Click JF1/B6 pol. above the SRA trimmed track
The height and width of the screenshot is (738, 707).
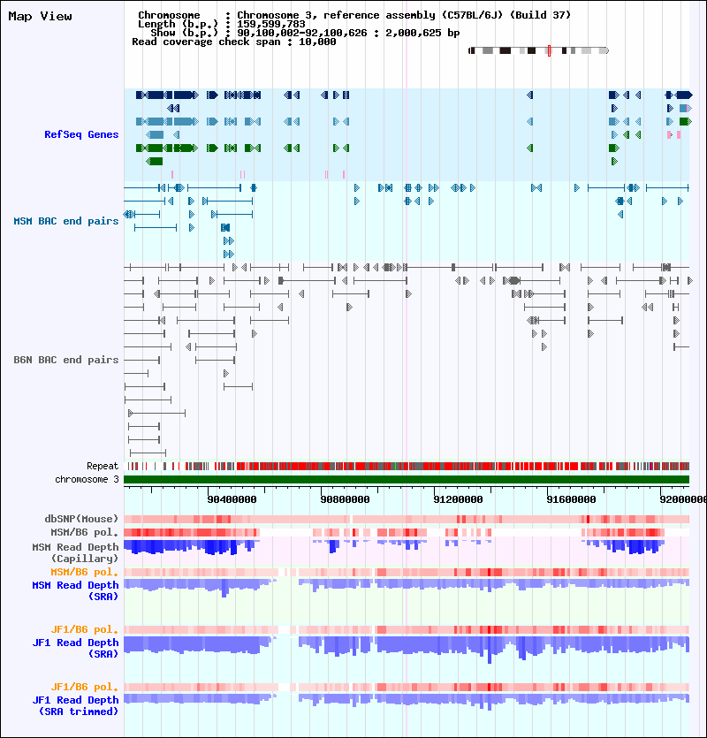coord(85,687)
